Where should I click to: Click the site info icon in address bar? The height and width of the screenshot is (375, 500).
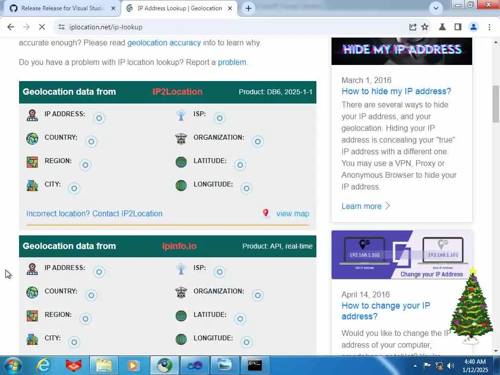tap(62, 27)
